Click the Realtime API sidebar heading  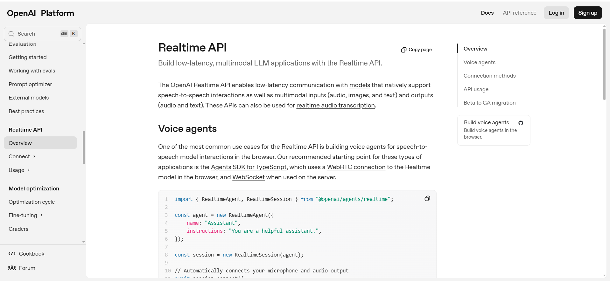click(25, 130)
